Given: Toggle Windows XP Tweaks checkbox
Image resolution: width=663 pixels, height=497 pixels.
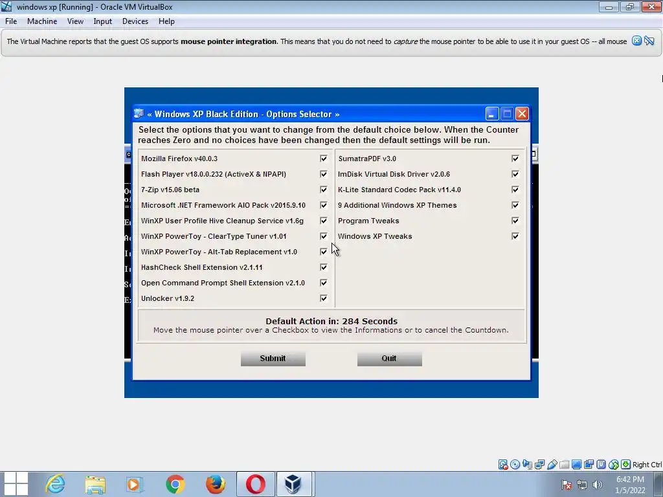Looking at the screenshot, I should (515, 236).
